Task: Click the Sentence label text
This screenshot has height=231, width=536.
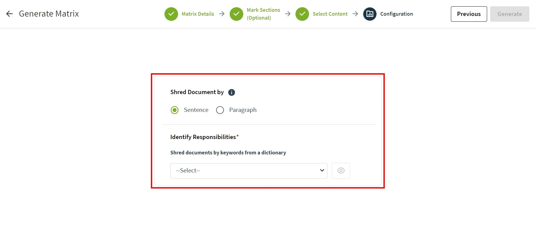Action: pyautogui.click(x=196, y=110)
